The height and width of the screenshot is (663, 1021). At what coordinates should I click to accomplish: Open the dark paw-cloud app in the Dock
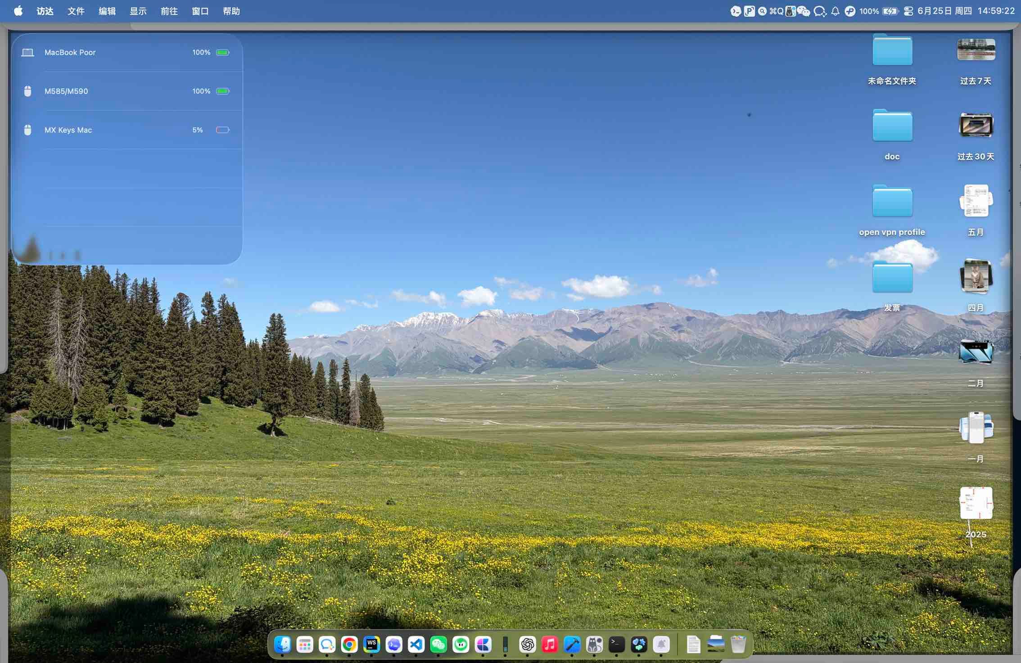tap(639, 645)
